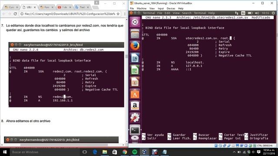Viewport: 278px width, 156px height.
Task: Open Task View on taskbar
Action: (85, 152)
